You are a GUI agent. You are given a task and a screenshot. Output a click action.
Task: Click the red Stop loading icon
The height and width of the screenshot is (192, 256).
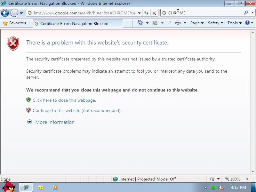[x=154, y=13]
